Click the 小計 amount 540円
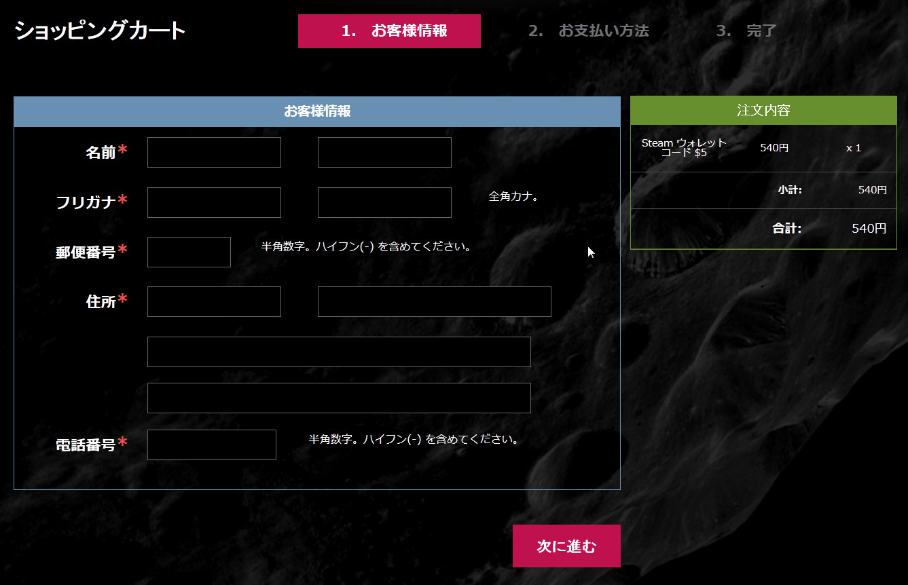This screenshot has height=585, width=908. point(873,190)
